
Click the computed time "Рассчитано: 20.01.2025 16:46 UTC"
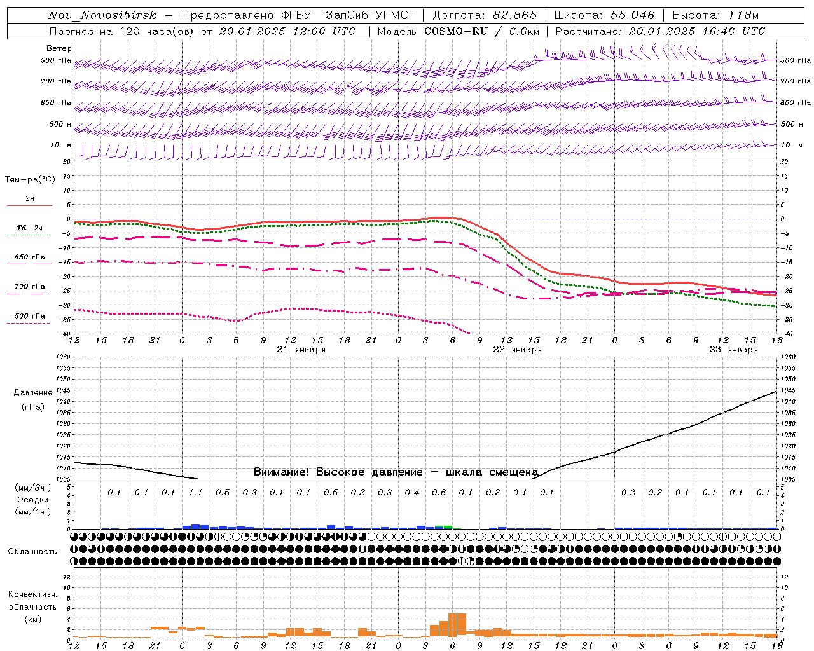click(x=660, y=31)
